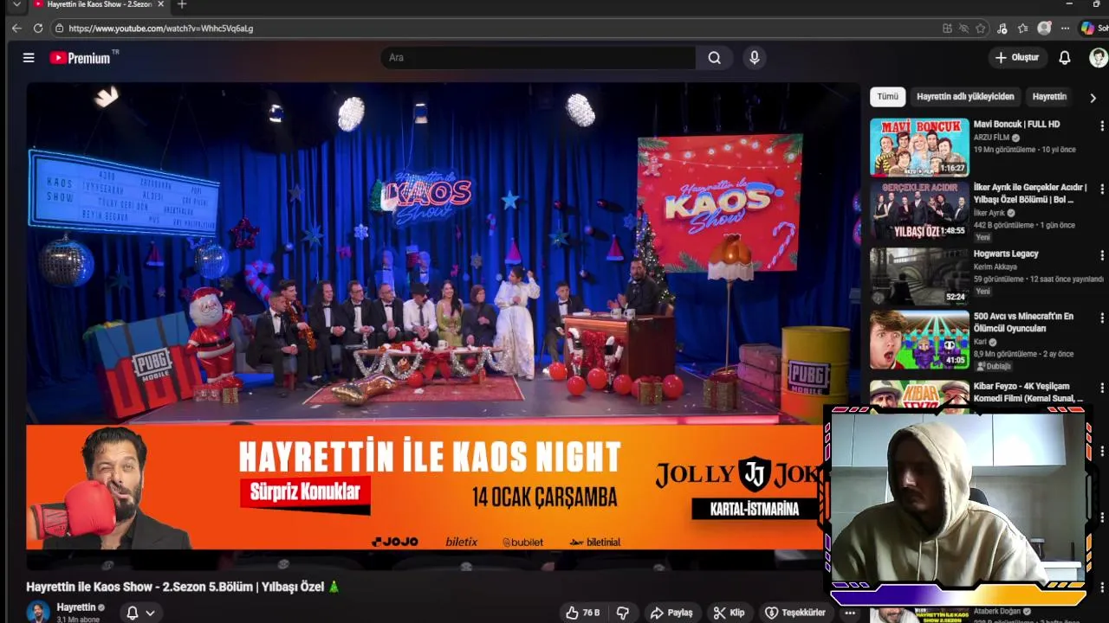Go back with browser back arrow
Screen dimensions: 1109x623
click(x=16, y=29)
